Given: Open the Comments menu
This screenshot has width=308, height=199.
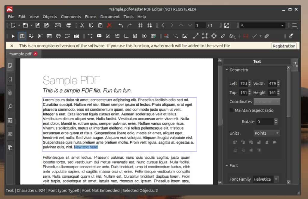Looking at the screenshot, I should [x=71, y=17].
